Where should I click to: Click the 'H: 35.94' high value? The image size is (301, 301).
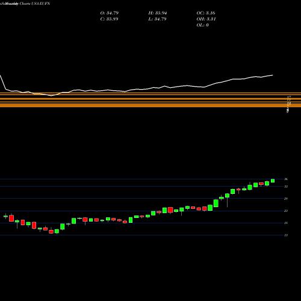(158, 13)
